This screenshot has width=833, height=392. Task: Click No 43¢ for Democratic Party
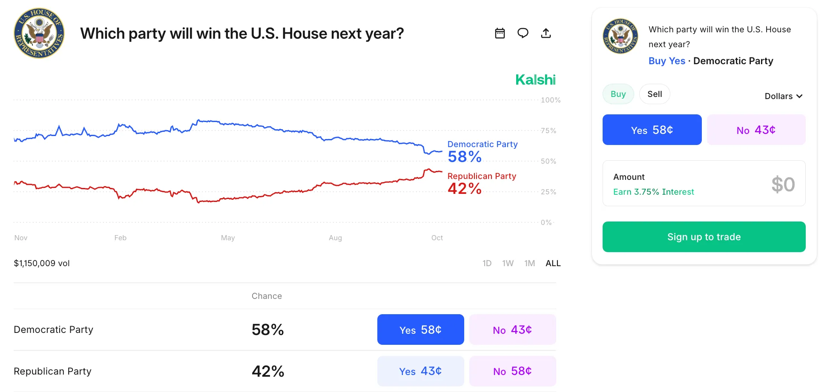click(512, 330)
